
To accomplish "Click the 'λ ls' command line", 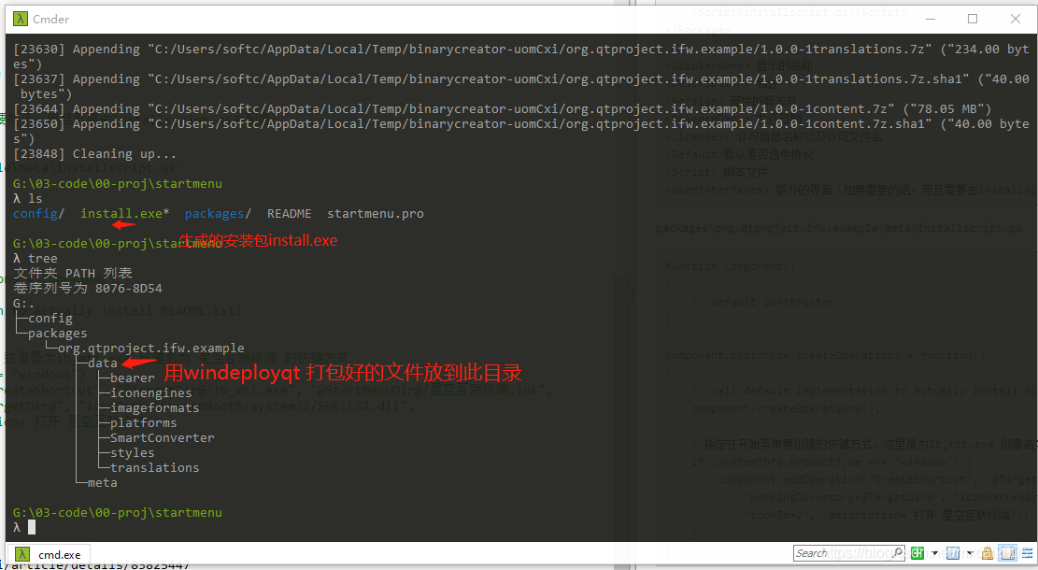I will (x=28, y=199).
